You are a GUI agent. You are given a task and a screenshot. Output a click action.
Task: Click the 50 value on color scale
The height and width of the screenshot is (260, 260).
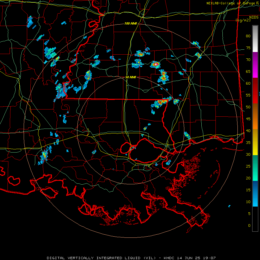point(248,107)
